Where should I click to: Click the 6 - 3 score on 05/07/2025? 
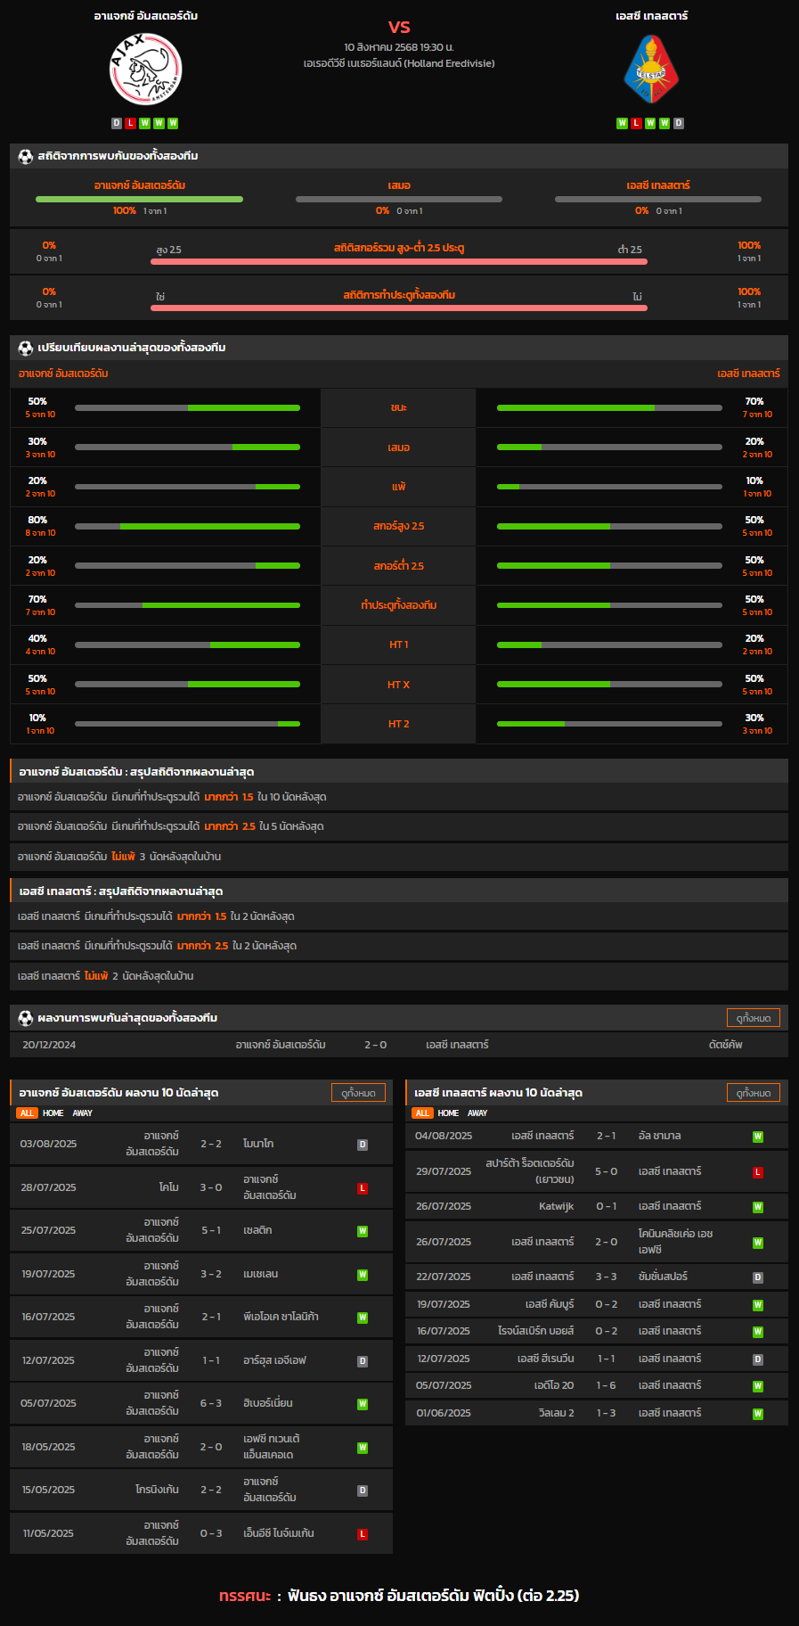pos(211,1403)
